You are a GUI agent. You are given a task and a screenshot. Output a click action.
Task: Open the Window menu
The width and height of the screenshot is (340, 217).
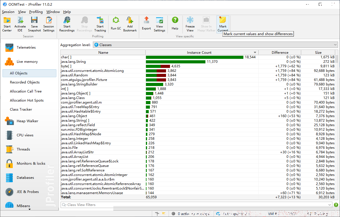point(53,12)
